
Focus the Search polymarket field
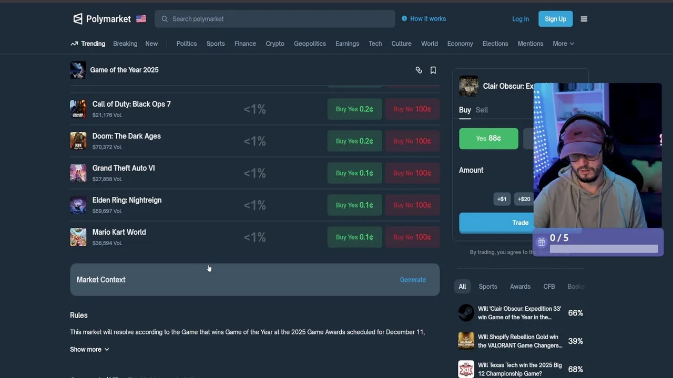click(x=274, y=19)
